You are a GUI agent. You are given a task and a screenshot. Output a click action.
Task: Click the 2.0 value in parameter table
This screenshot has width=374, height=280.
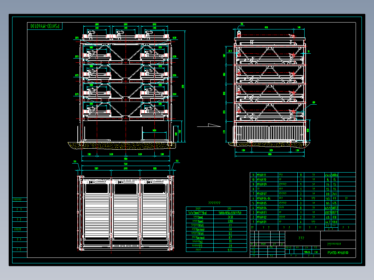[230, 246]
